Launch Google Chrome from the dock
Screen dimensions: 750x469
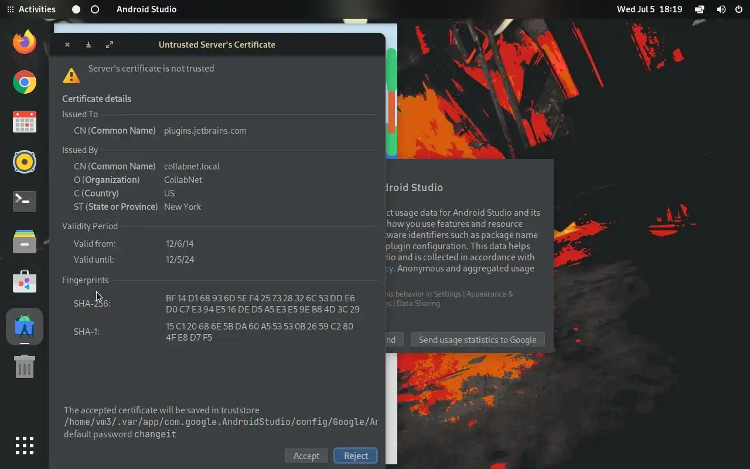pyautogui.click(x=25, y=82)
